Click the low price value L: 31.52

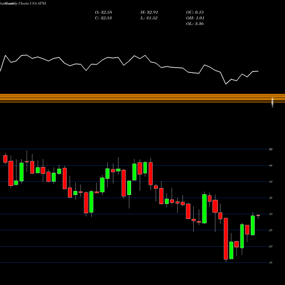(149, 18)
